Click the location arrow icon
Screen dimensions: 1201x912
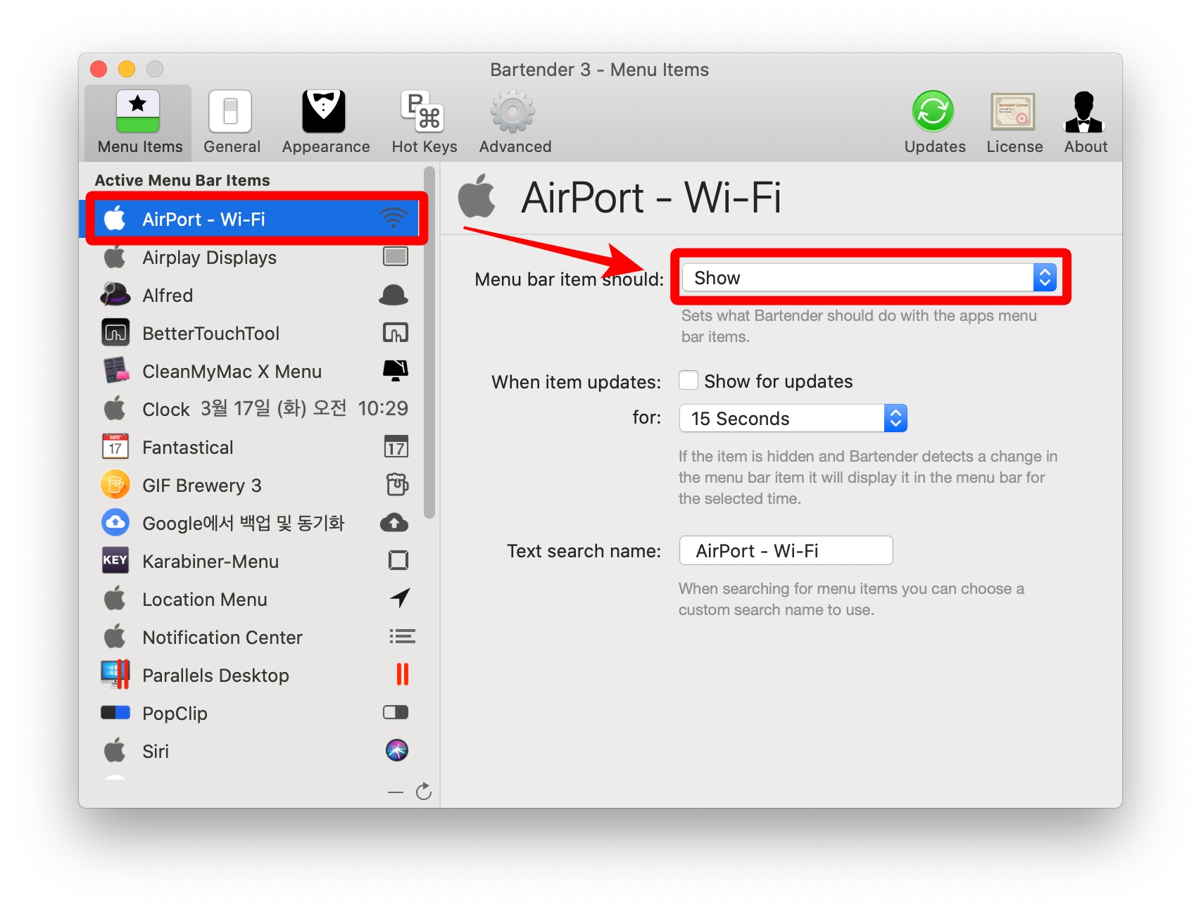point(400,598)
